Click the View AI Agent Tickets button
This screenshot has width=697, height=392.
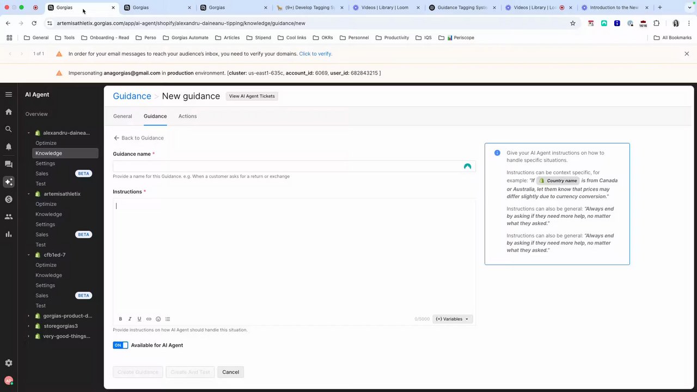click(x=252, y=96)
